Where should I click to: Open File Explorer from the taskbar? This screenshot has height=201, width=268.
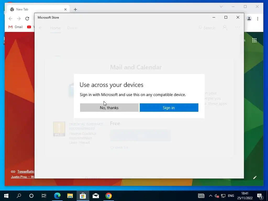pos(70,196)
